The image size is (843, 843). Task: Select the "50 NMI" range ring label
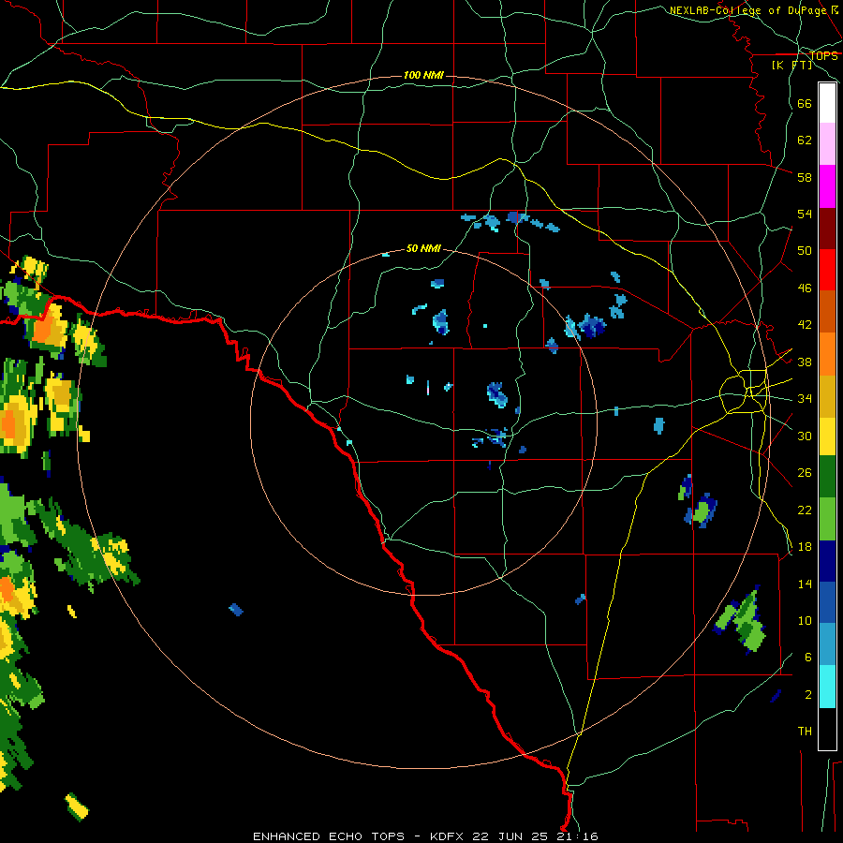pyautogui.click(x=423, y=248)
